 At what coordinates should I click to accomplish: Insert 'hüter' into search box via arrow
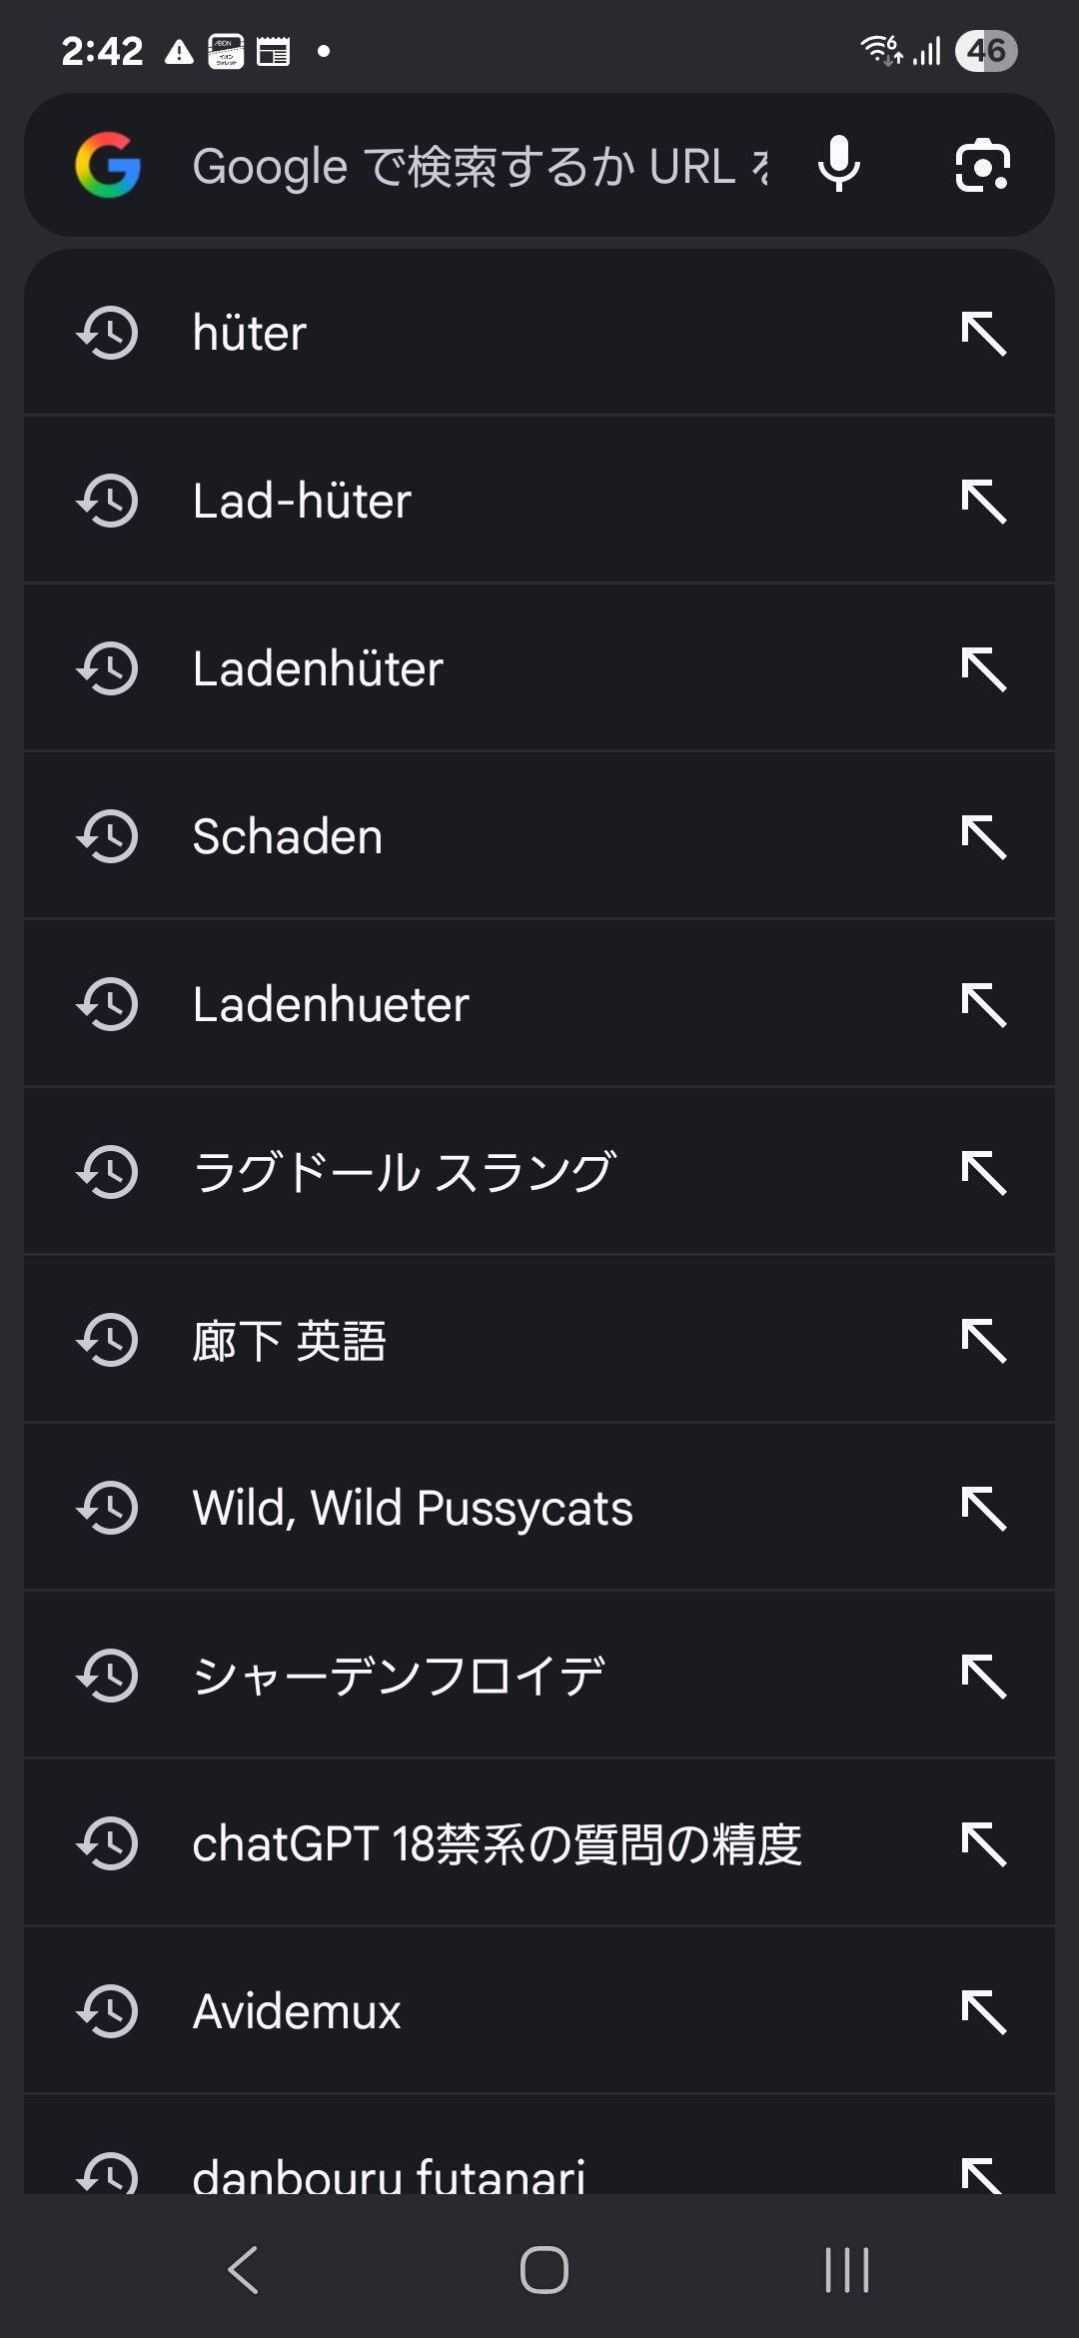tap(983, 333)
